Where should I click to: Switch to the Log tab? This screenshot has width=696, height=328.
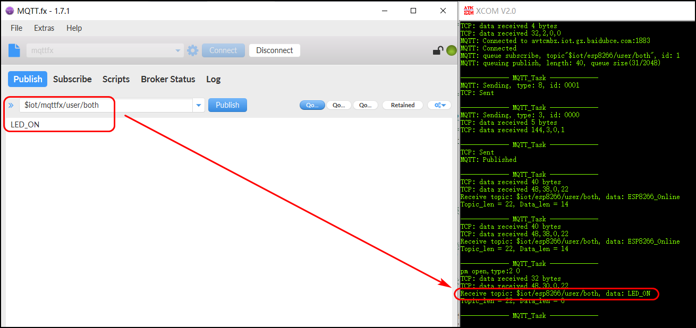(213, 79)
